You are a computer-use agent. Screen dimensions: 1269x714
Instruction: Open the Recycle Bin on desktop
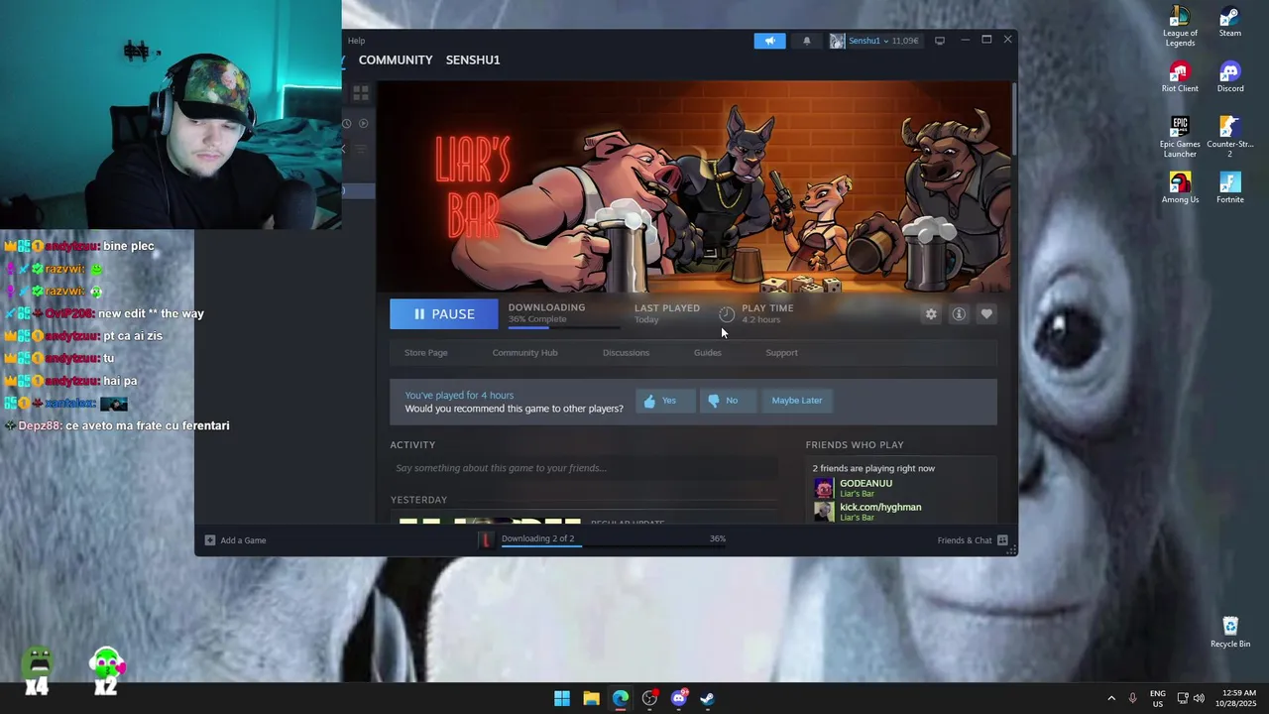[1230, 632]
